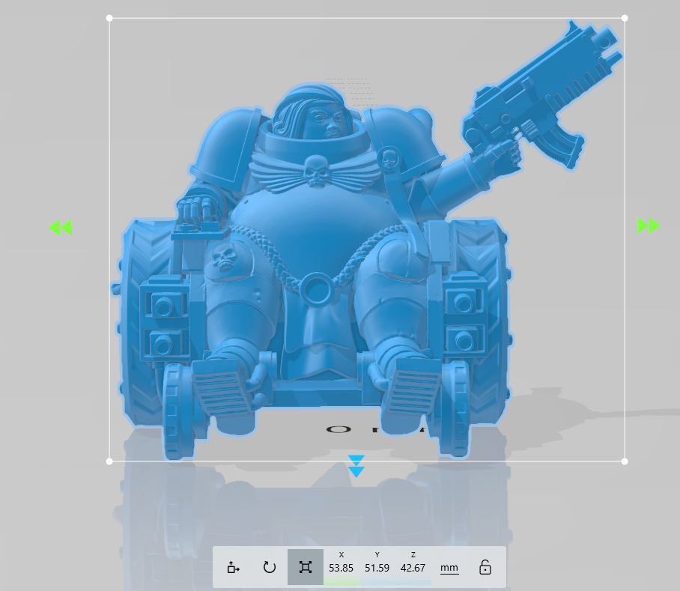The width and height of the screenshot is (680, 591).
Task: Open the mm units dropdown
Action: pos(449,568)
